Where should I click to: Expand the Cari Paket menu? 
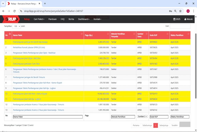(39, 19)
